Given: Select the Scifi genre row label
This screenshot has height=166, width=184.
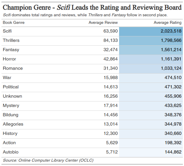Looking at the screenshot, I should 7,31.
